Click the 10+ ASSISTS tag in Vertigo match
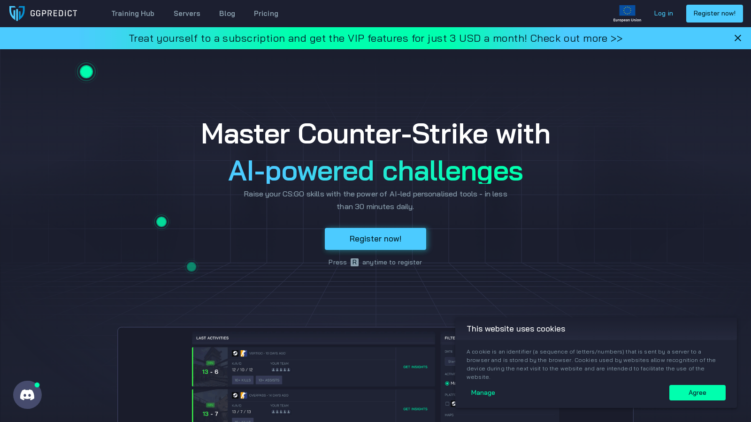The image size is (751, 422). (x=269, y=380)
